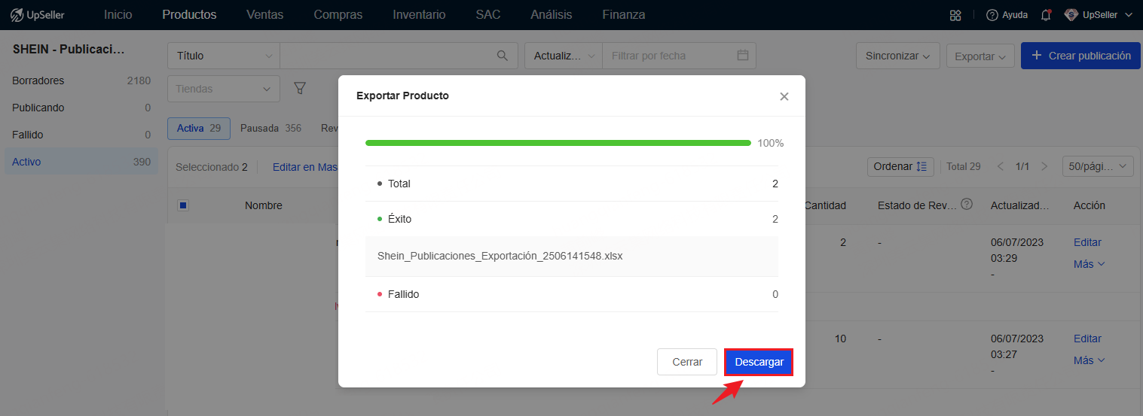Open the Ventas menu
Image resolution: width=1143 pixels, height=416 pixels.
264,15
